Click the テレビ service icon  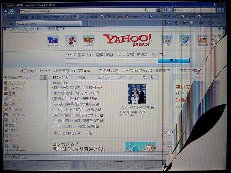[6, 120]
